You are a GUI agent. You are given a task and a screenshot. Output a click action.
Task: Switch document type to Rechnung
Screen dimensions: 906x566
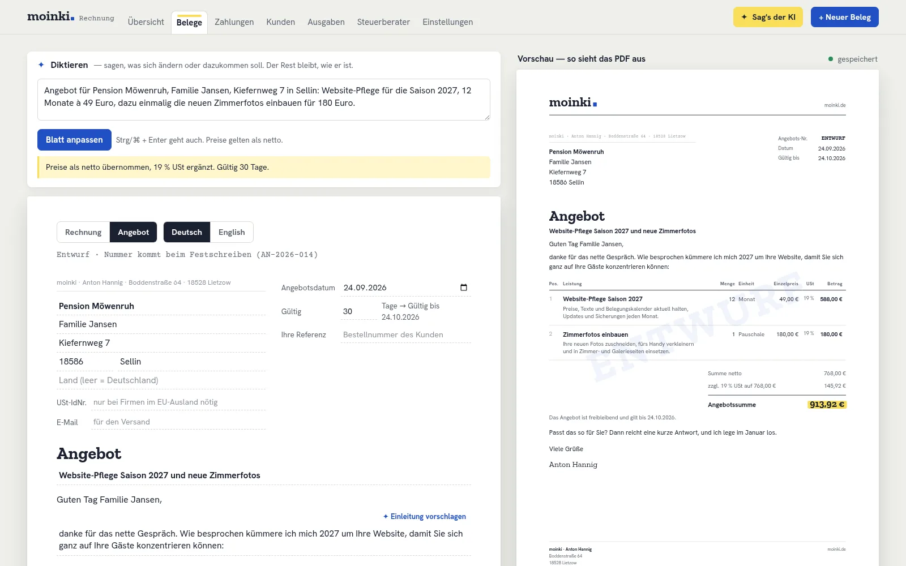coord(83,232)
